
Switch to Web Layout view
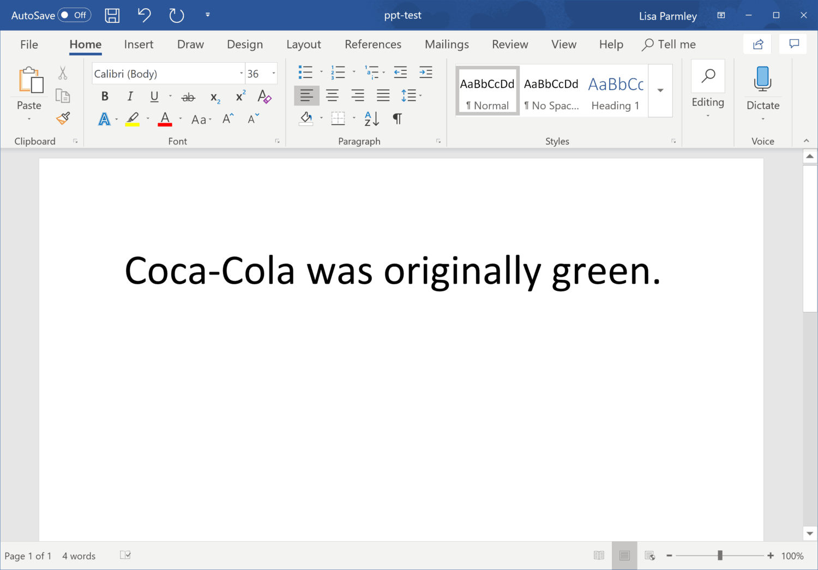click(649, 556)
